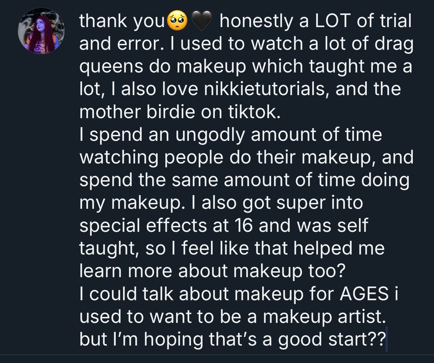Image resolution: width=434 pixels, height=363 pixels.
Task: Place cursor after the final question marks
Action: click(386, 339)
